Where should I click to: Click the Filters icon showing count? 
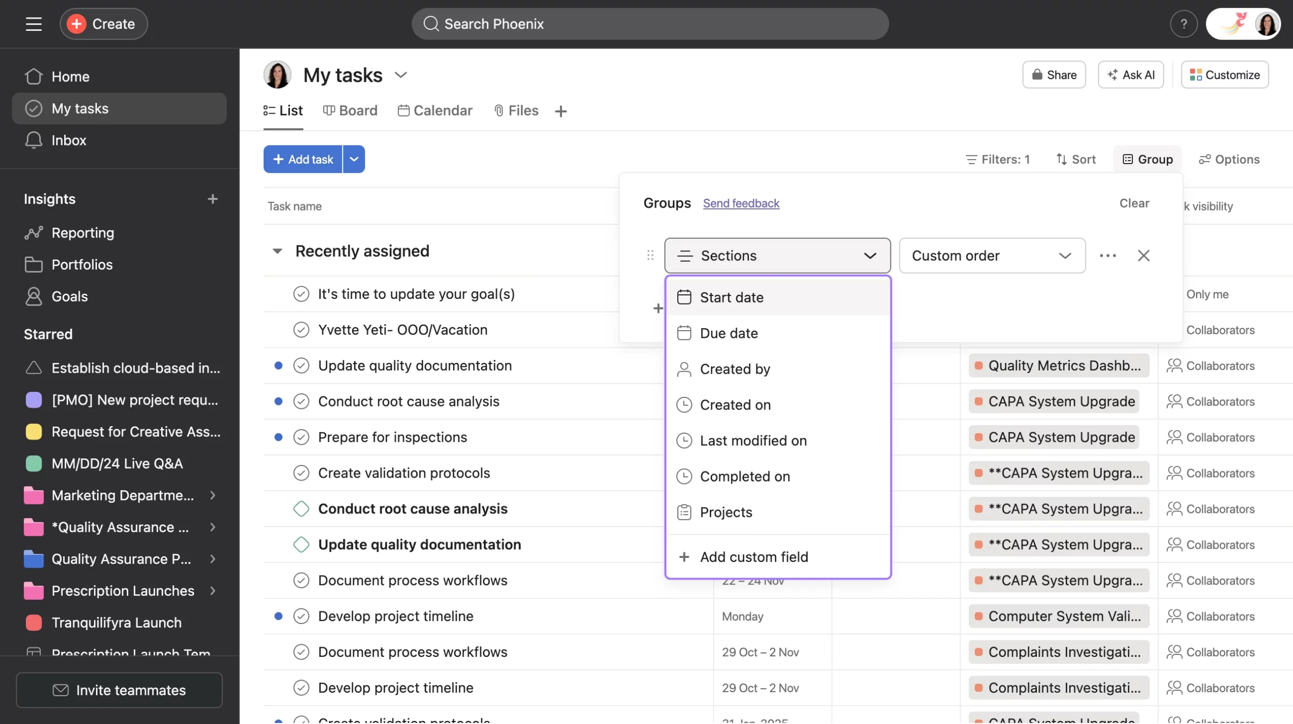994,159
